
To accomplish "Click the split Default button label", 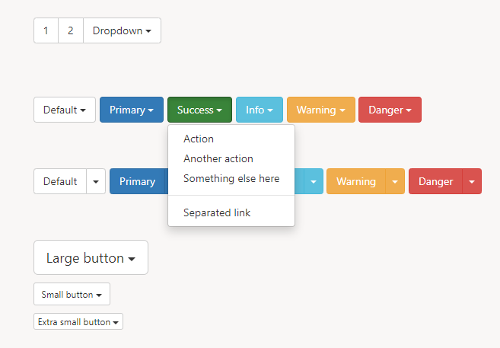I will pos(60,181).
